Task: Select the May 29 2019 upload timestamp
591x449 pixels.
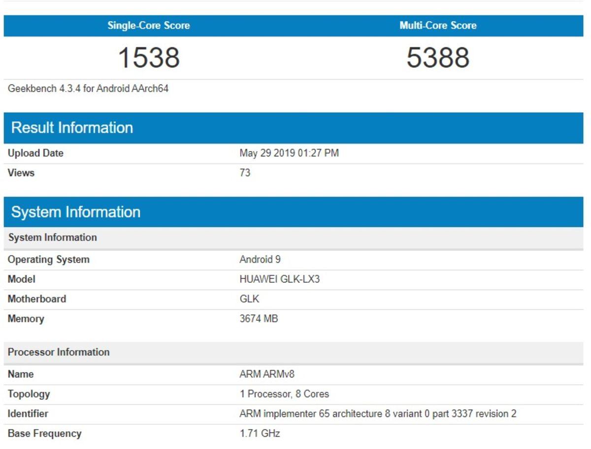Action: [x=288, y=153]
